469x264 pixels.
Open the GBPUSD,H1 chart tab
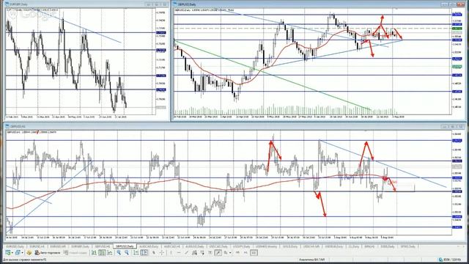point(103,246)
